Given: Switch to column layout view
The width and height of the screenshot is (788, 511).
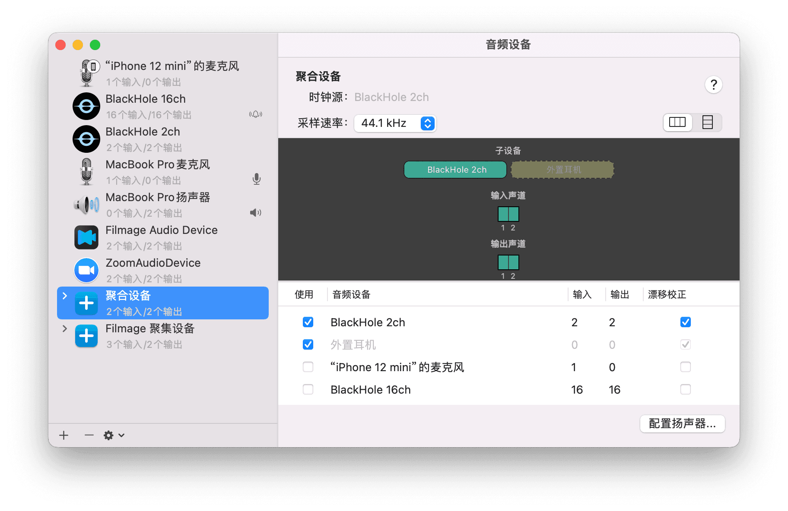Looking at the screenshot, I should 677,123.
